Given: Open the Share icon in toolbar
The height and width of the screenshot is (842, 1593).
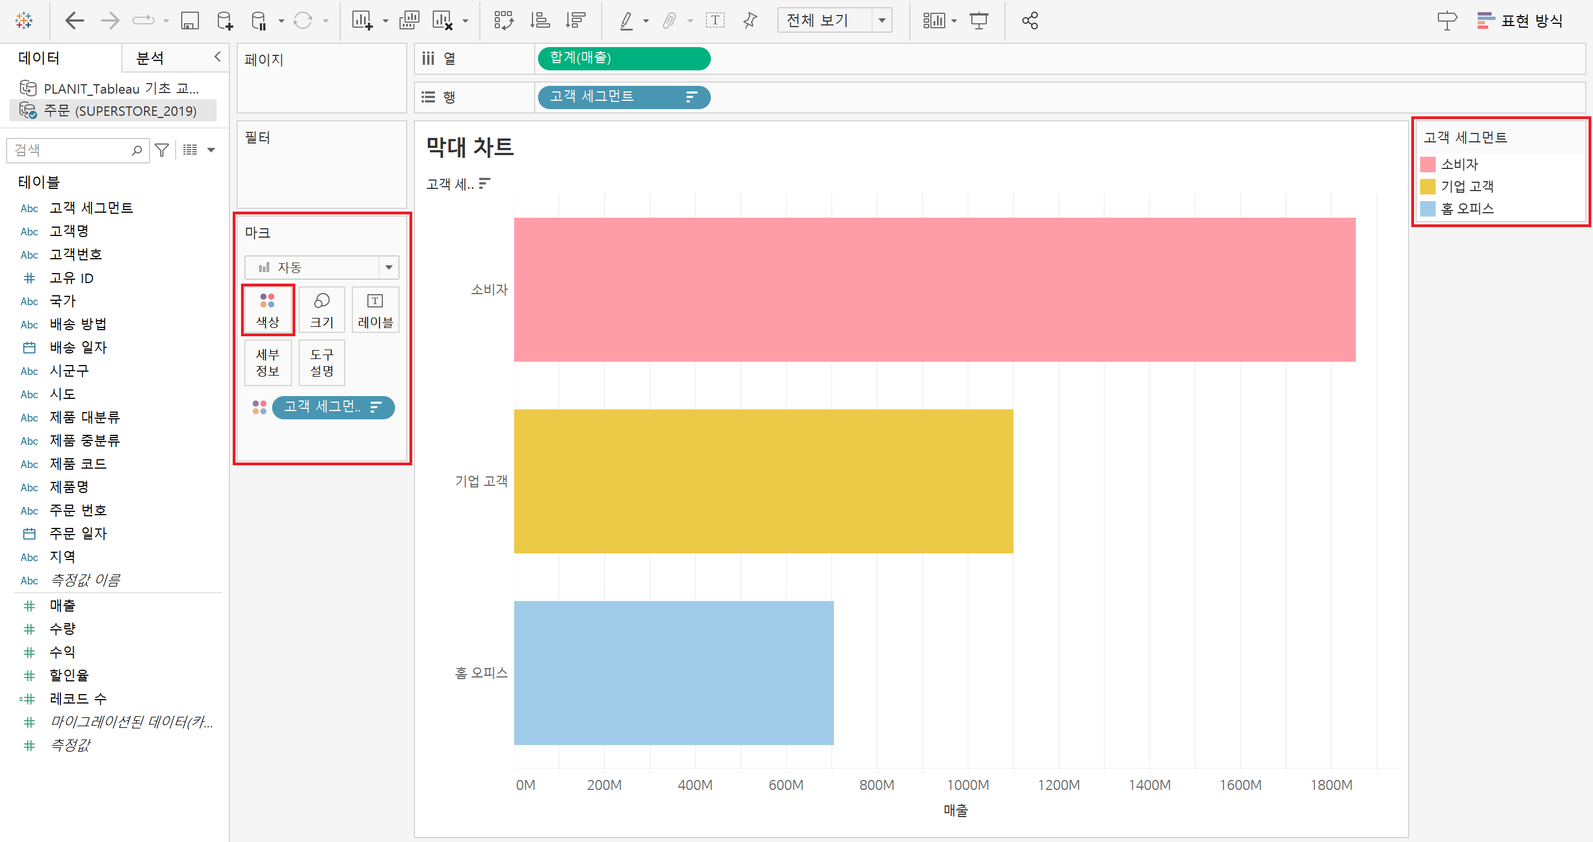Looking at the screenshot, I should (1029, 20).
